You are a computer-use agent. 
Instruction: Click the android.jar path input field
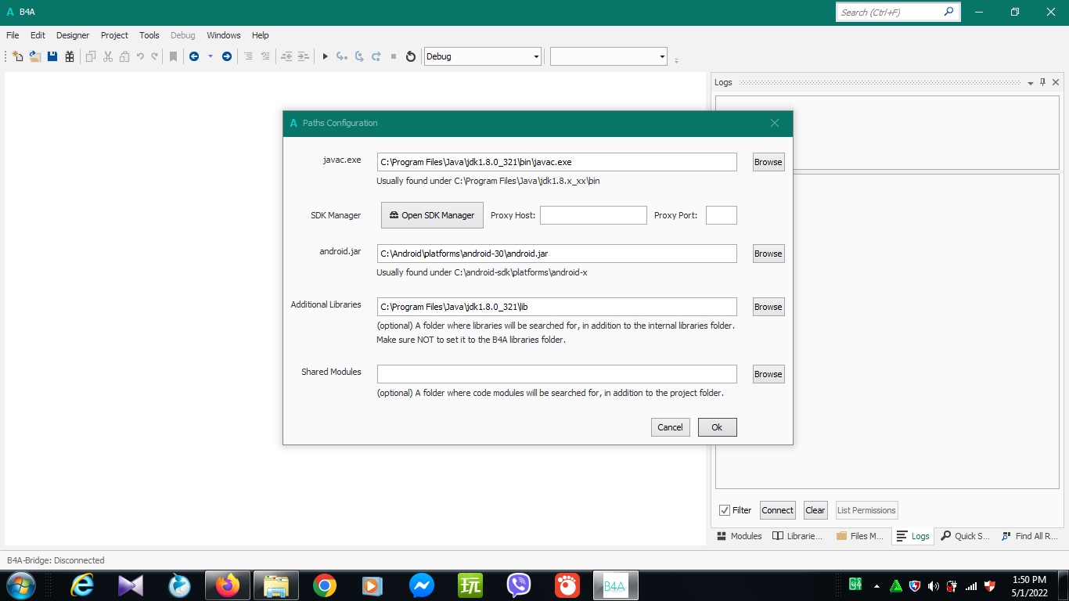pyautogui.click(x=557, y=254)
